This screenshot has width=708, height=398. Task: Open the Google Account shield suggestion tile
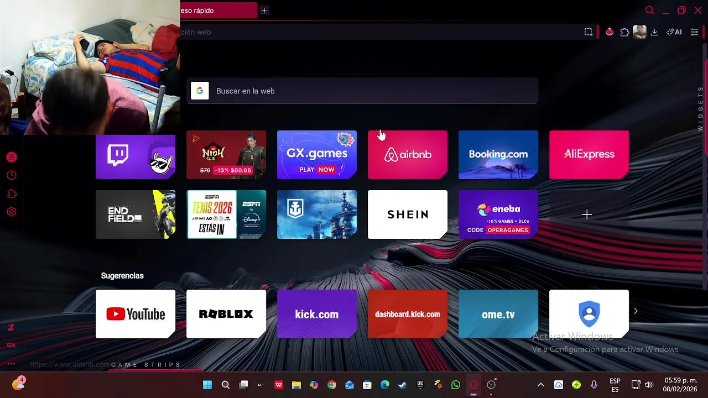[x=589, y=314]
